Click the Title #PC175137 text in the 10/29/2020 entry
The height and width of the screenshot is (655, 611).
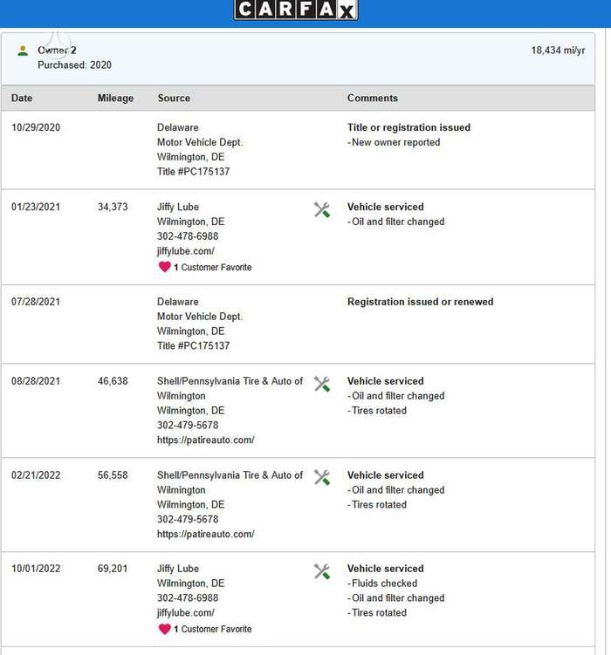click(x=193, y=172)
